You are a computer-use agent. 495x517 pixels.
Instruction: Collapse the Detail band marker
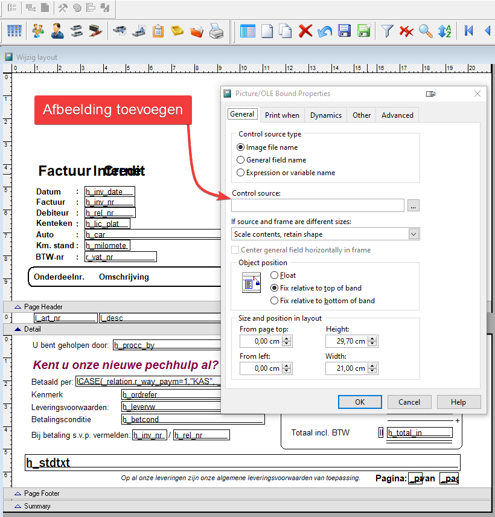18,329
